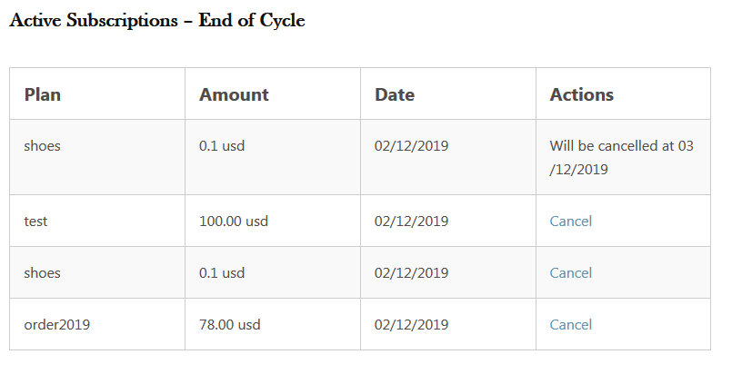Select the shoes plan name pending cancellation
The image size is (752, 374).
click(x=42, y=145)
